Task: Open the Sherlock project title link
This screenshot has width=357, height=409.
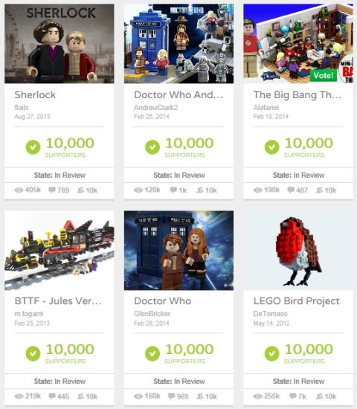Action: (x=35, y=94)
